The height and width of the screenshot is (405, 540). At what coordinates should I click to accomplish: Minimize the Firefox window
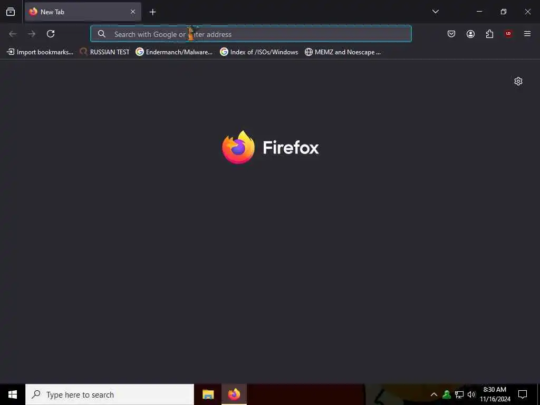[x=479, y=12]
